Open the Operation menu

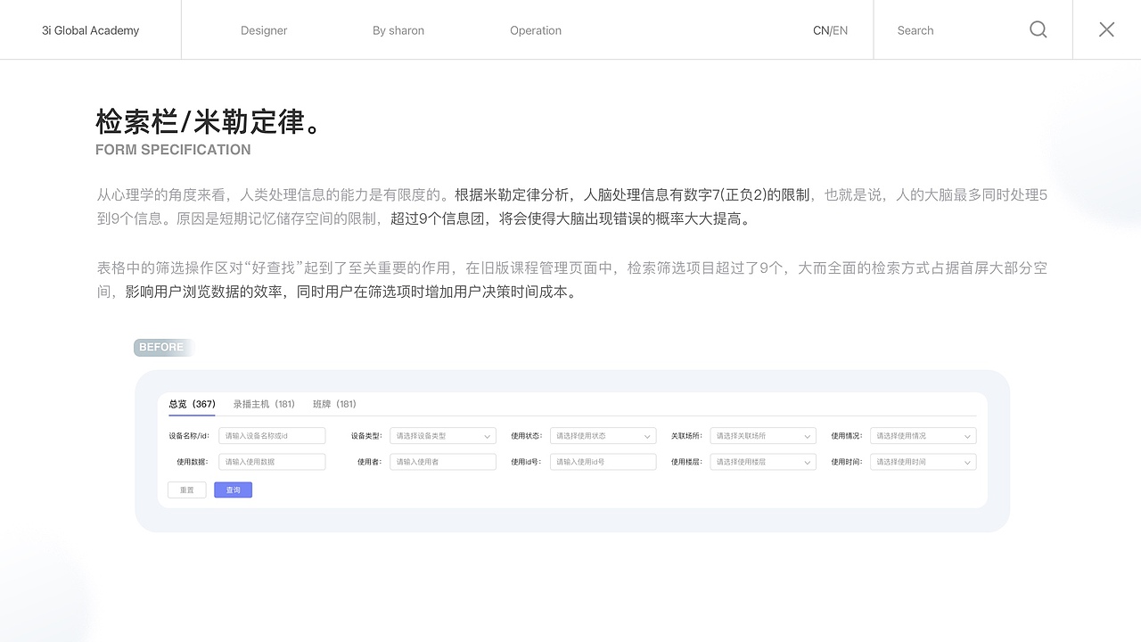(535, 29)
